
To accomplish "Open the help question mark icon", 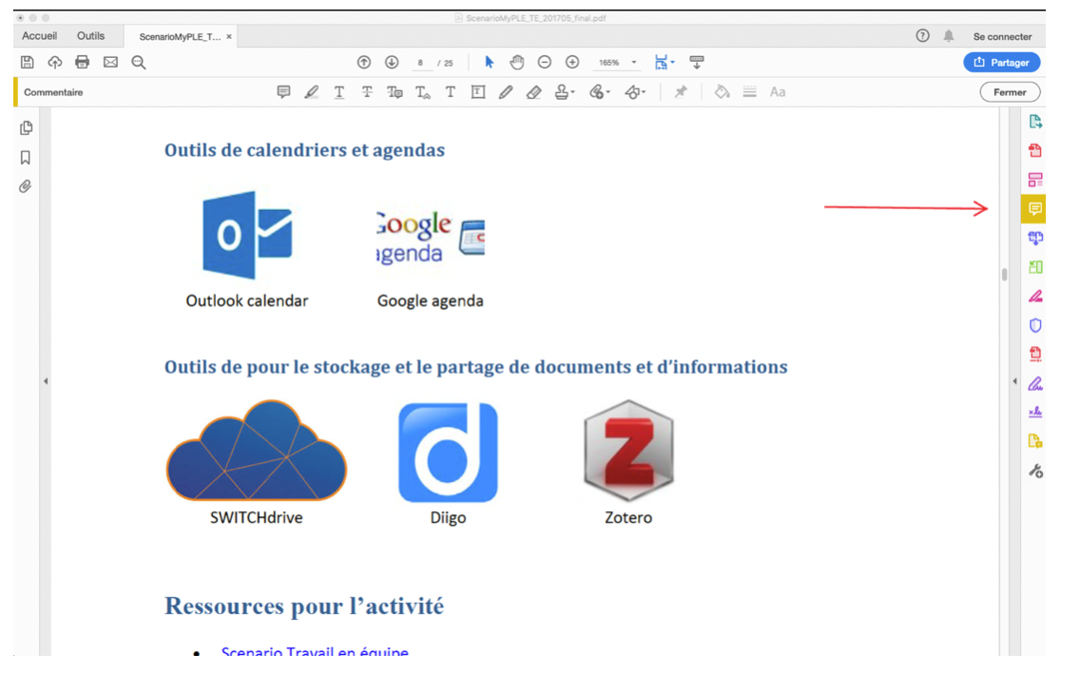I will [x=922, y=36].
